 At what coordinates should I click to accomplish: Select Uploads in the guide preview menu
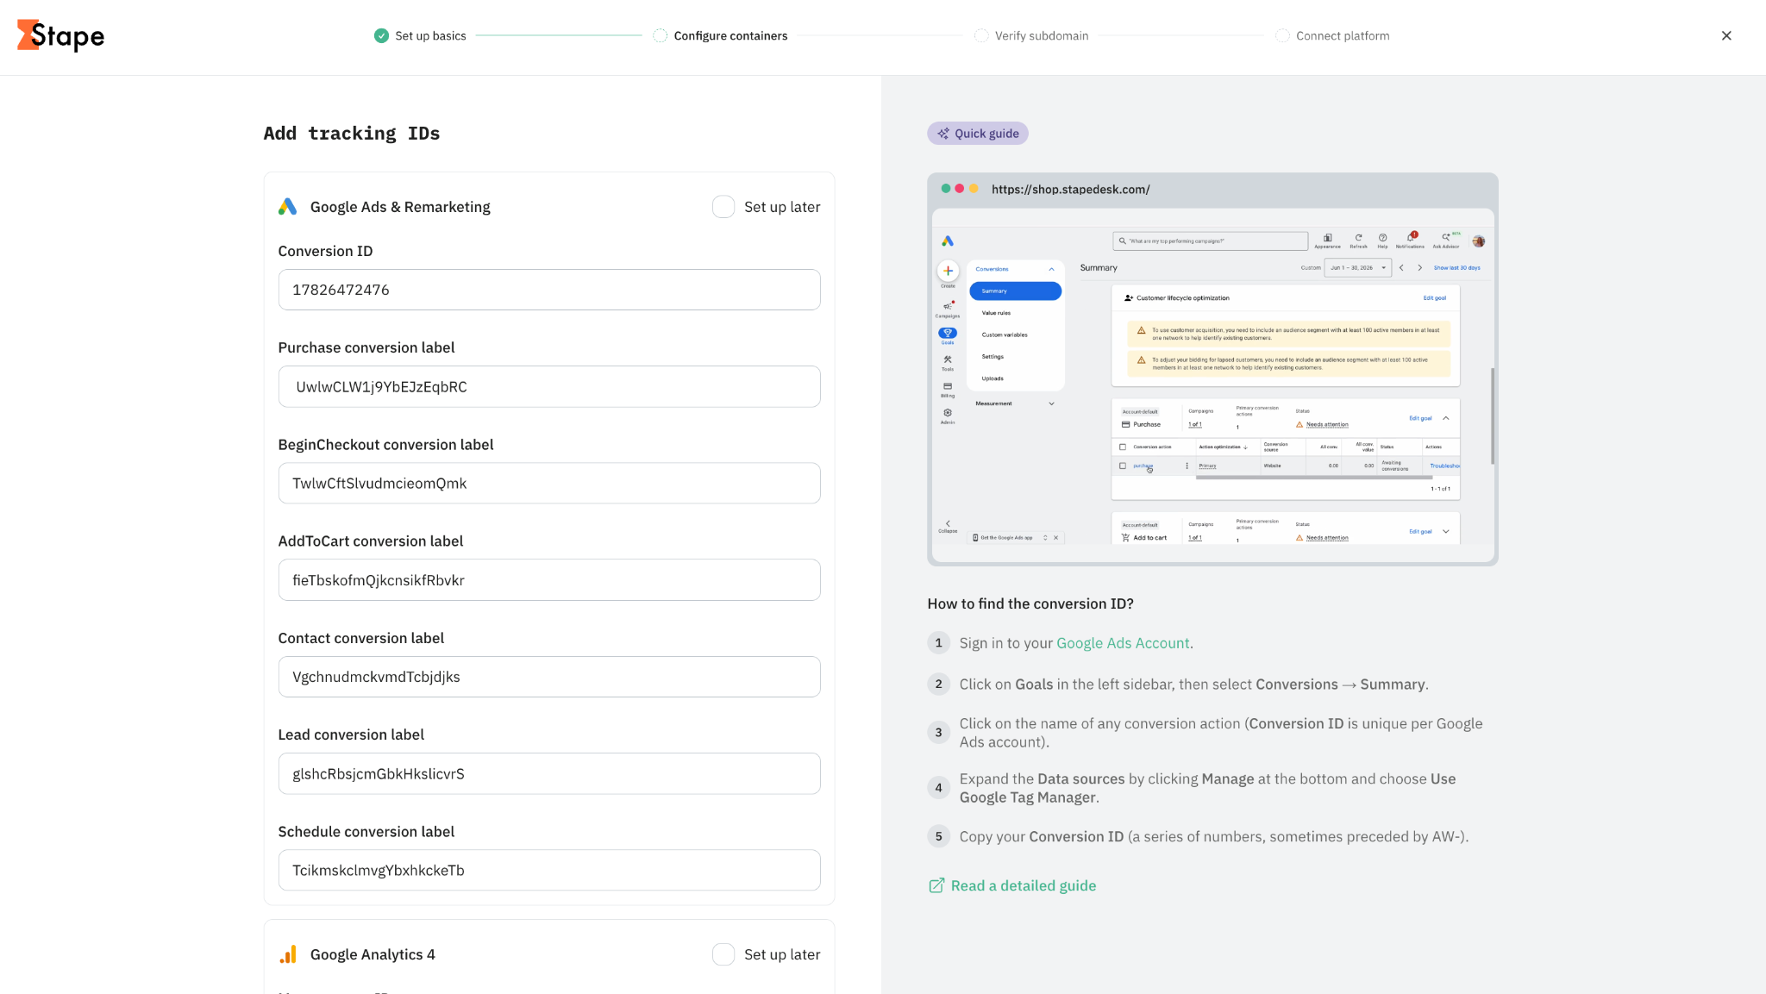[993, 378]
